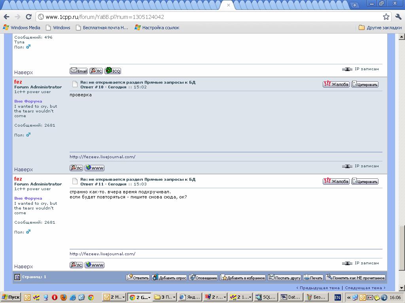Open the Другие закладки bookmarks folder
405x303 pixels.
click(x=380, y=28)
